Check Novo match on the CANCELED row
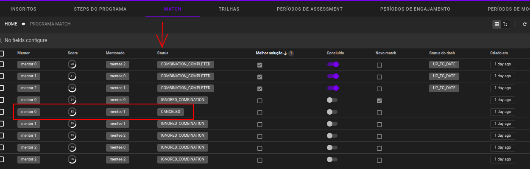This screenshot has height=169, width=530. click(x=379, y=113)
